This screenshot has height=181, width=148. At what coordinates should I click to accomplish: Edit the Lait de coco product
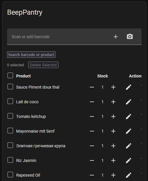point(129,102)
